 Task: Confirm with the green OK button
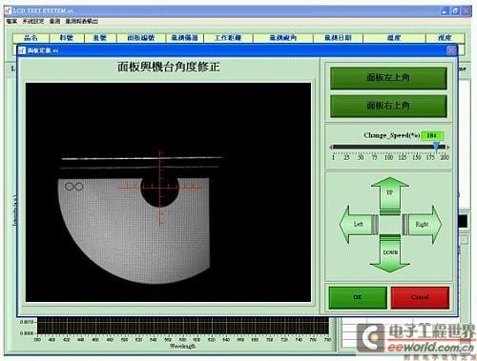coord(358,297)
